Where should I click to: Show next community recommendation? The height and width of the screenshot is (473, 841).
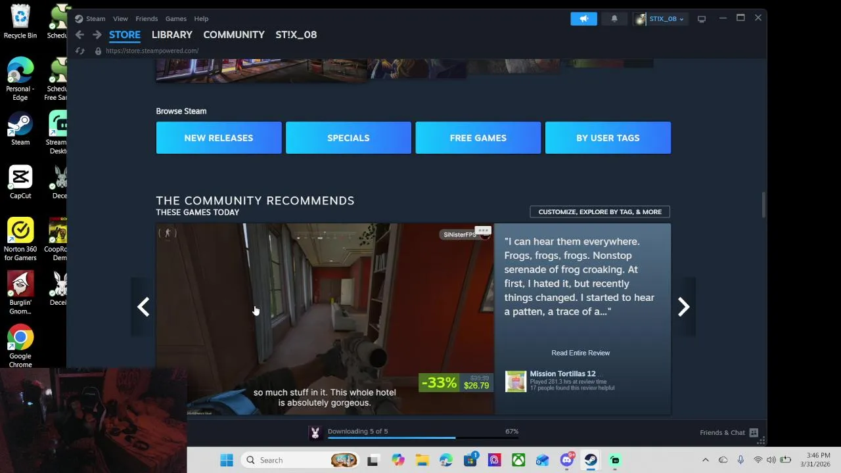click(683, 307)
